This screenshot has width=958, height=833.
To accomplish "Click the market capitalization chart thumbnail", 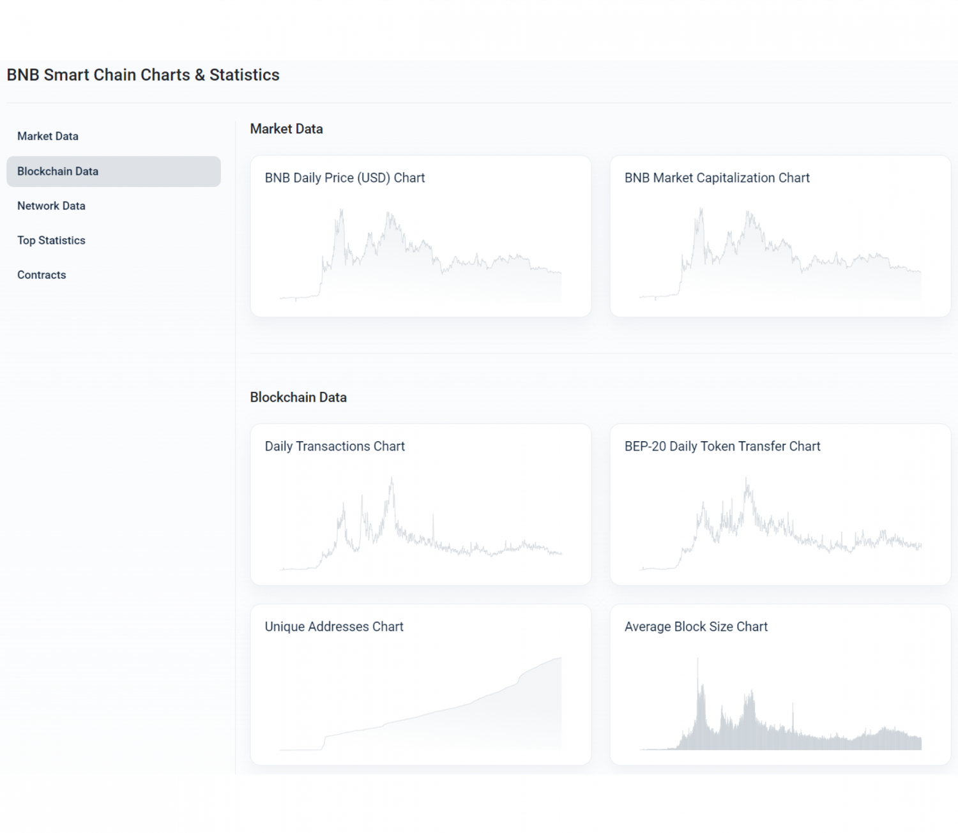I will point(780,255).
